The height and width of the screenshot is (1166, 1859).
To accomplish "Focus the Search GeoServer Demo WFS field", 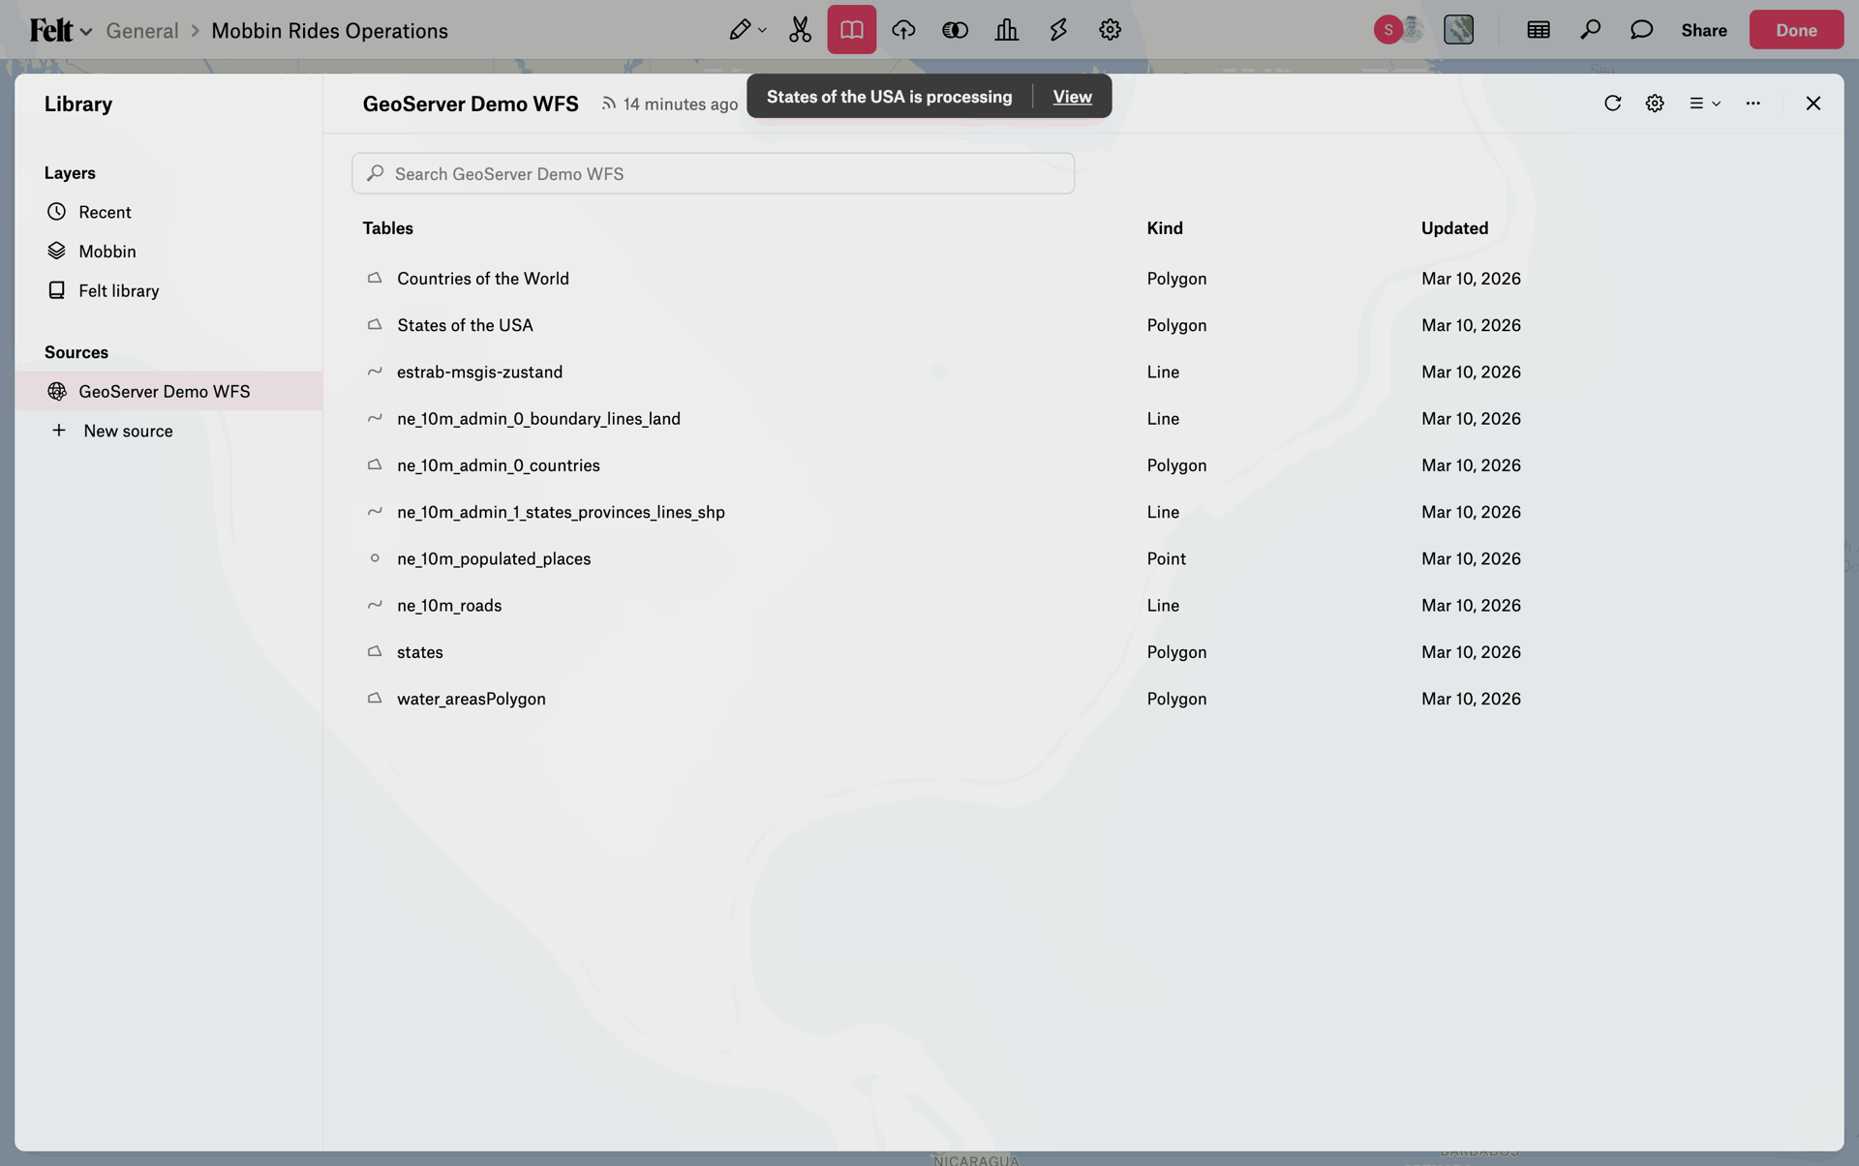I will [x=713, y=173].
